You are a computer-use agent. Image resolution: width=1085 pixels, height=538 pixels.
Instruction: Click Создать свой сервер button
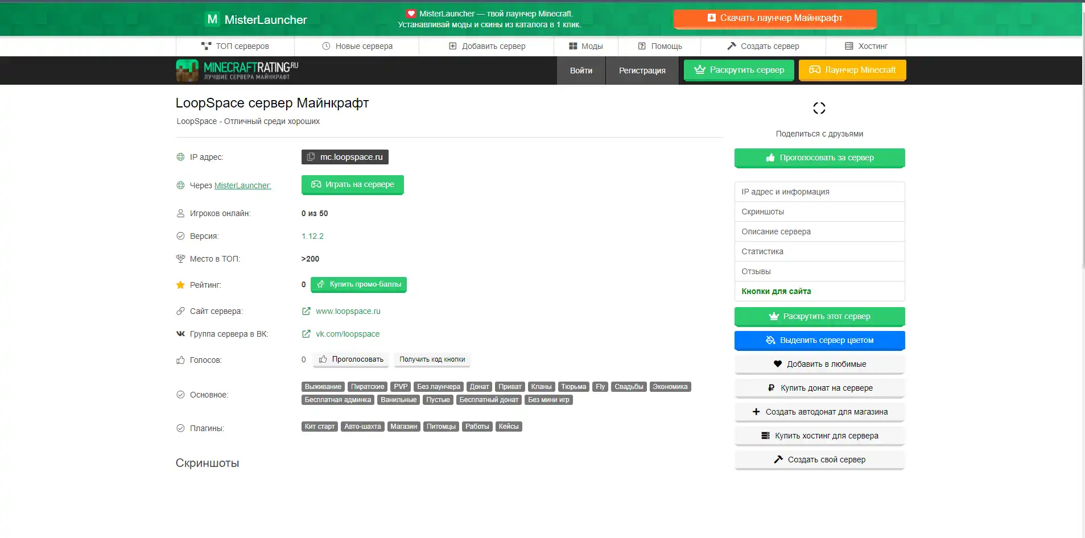[819, 460]
